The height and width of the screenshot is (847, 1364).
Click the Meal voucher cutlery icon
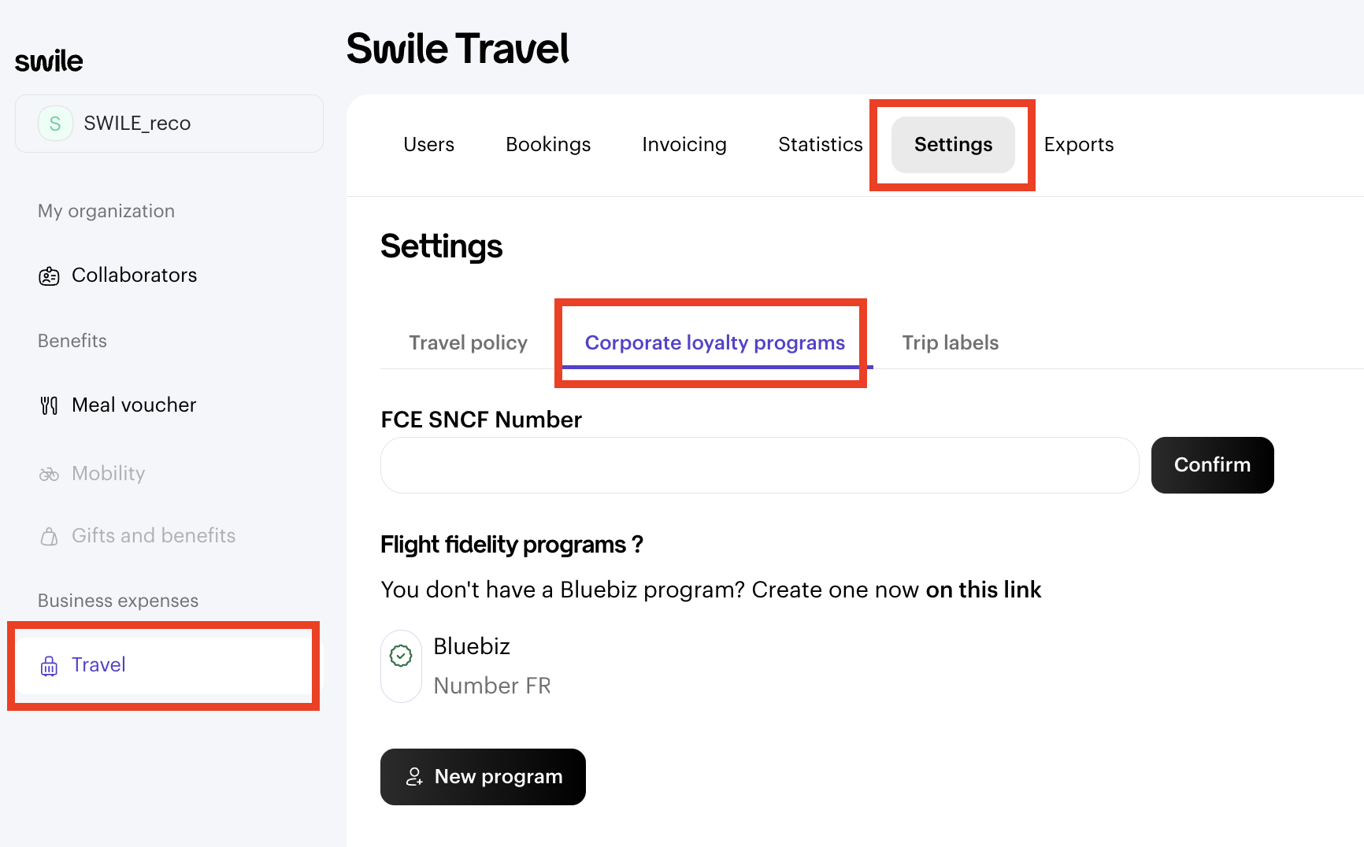coord(49,405)
